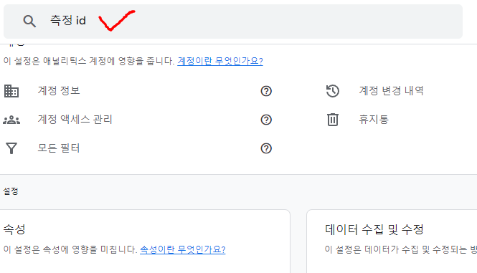Click the history clock icon for 계정 변경 내역
The height and width of the screenshot is (273, 477).
tap(333, 91)
